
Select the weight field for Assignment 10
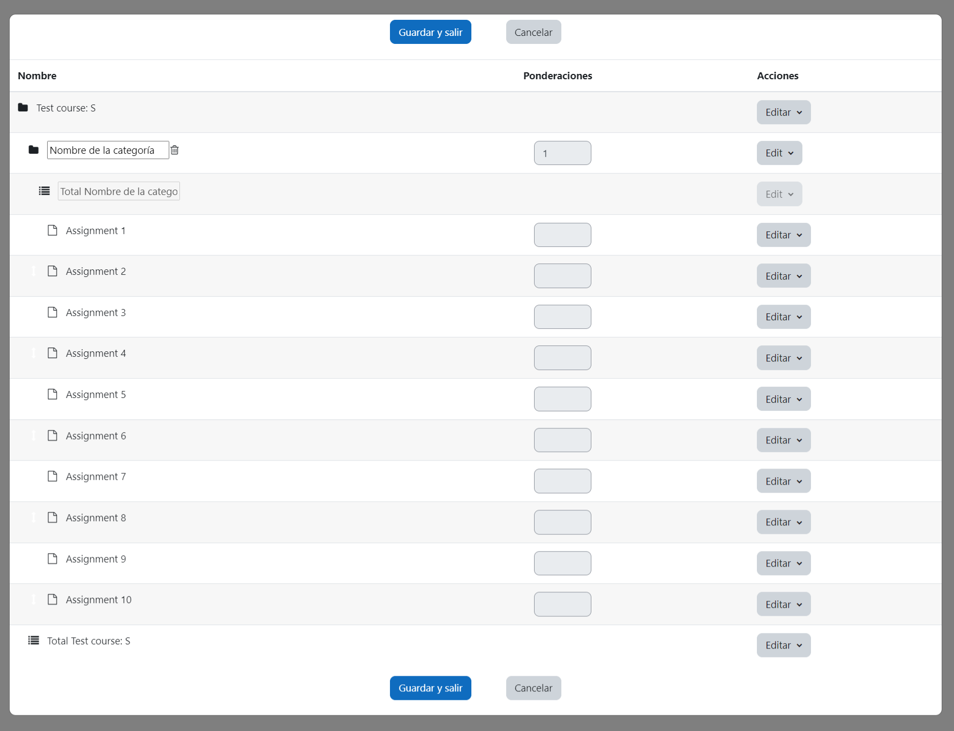pos(562,604)
